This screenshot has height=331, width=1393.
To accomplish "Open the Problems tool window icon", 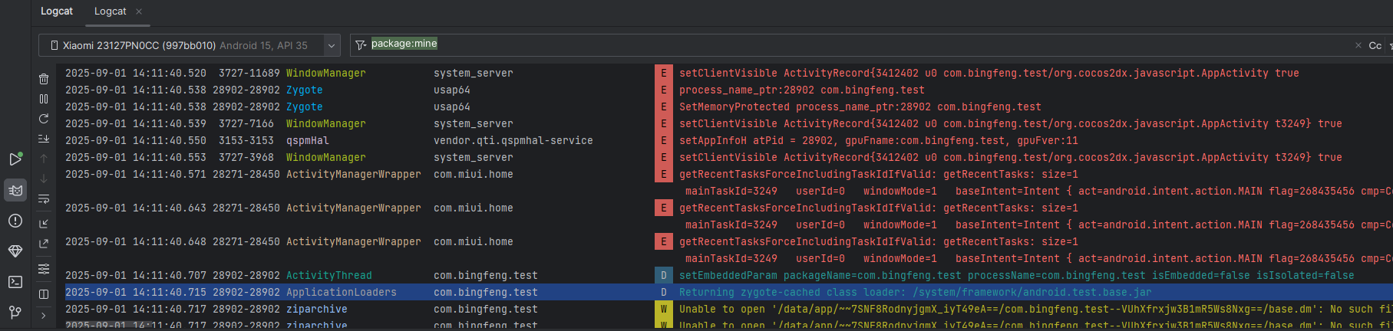I will coord(15,221).
